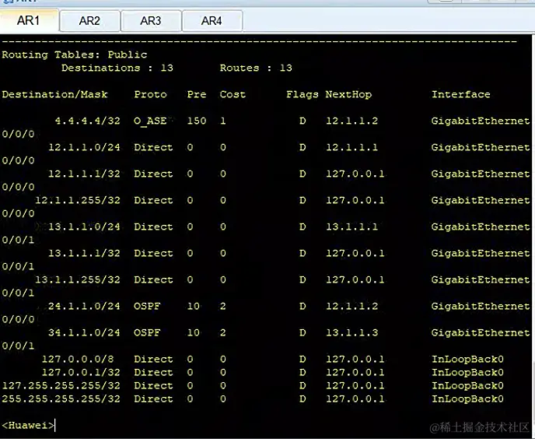The image size is (535, 439).
Task: Click destination 12.1.1.255/32
Action: pos(78,200)
